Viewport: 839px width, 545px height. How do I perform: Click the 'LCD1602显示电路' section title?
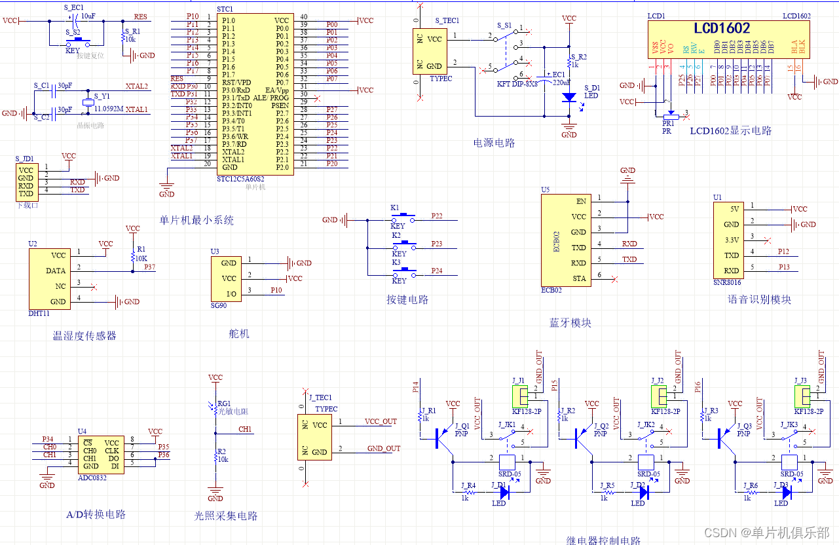pos(731,130)
